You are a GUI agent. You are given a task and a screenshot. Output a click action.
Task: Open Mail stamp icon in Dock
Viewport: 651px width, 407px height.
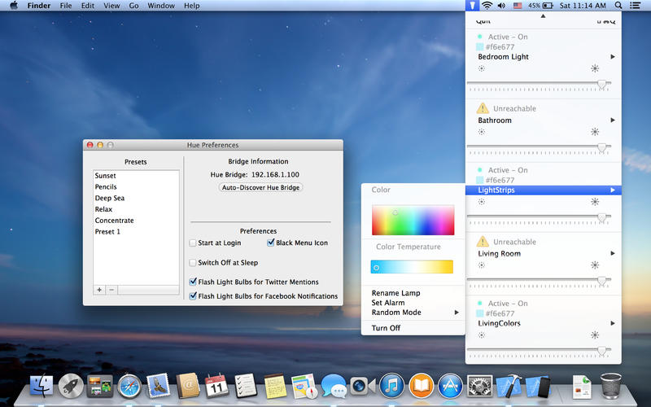click(x=158, y=386)
